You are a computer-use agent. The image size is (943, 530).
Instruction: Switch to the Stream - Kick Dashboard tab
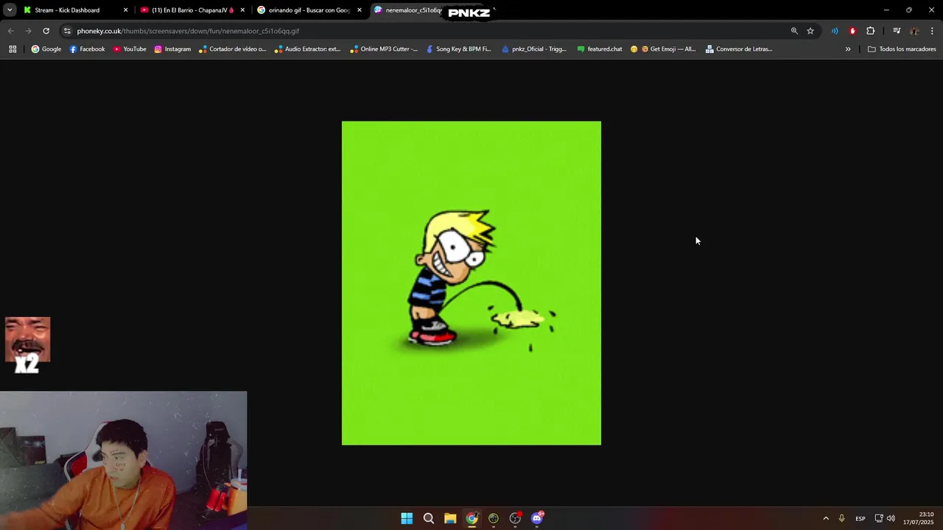pyautogui.click(x=67, y=10)
